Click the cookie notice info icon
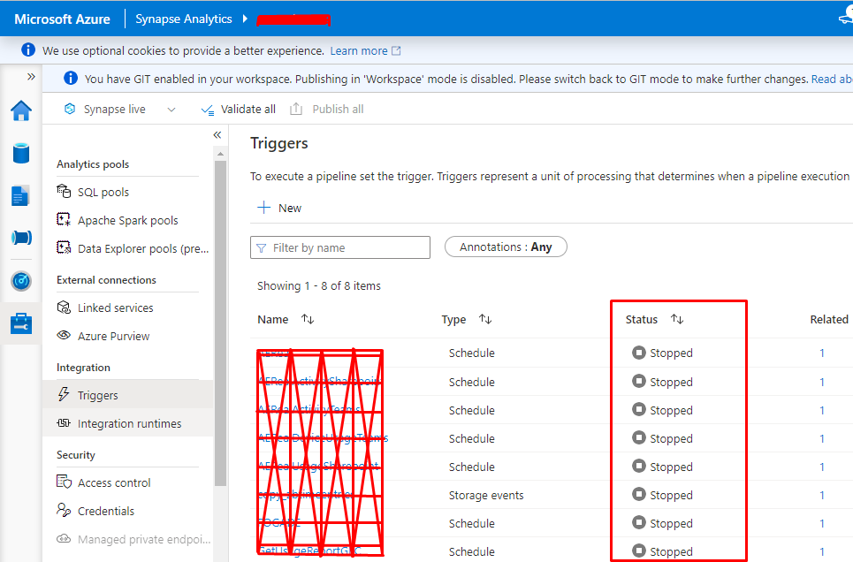 click(28, 50)
